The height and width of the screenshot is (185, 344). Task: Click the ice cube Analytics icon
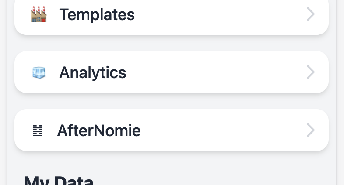click(39, 72)
